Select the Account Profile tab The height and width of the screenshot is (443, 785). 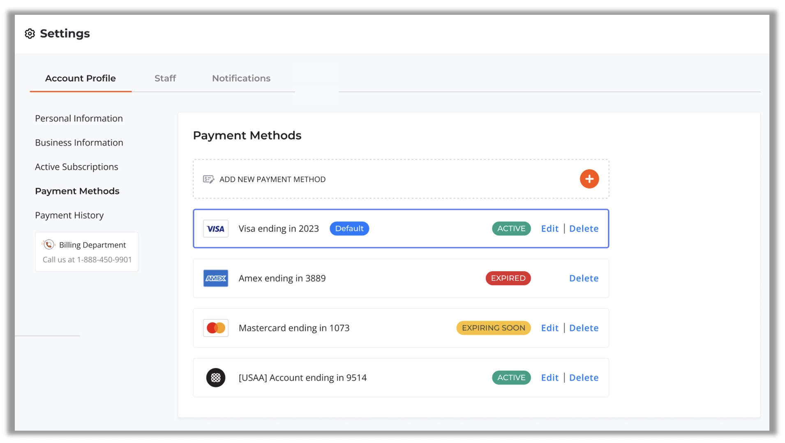pyautogui.click(x=80, y=78)
